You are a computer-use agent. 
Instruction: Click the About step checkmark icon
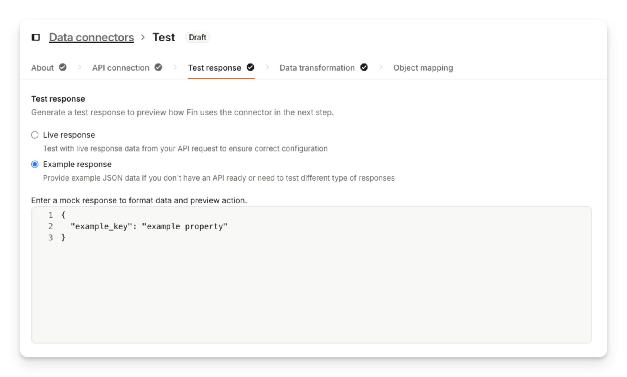point(63,67)
